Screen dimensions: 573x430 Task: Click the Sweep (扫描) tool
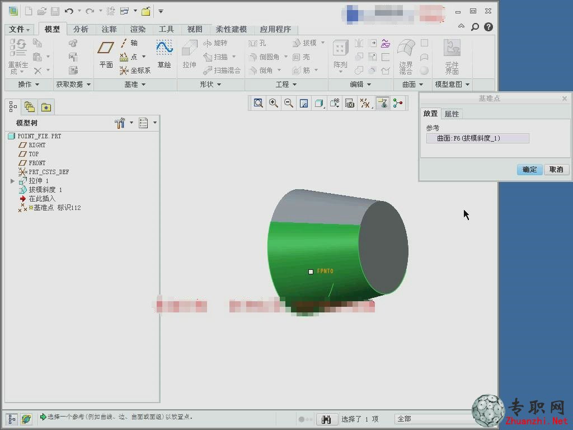point(215,57)
